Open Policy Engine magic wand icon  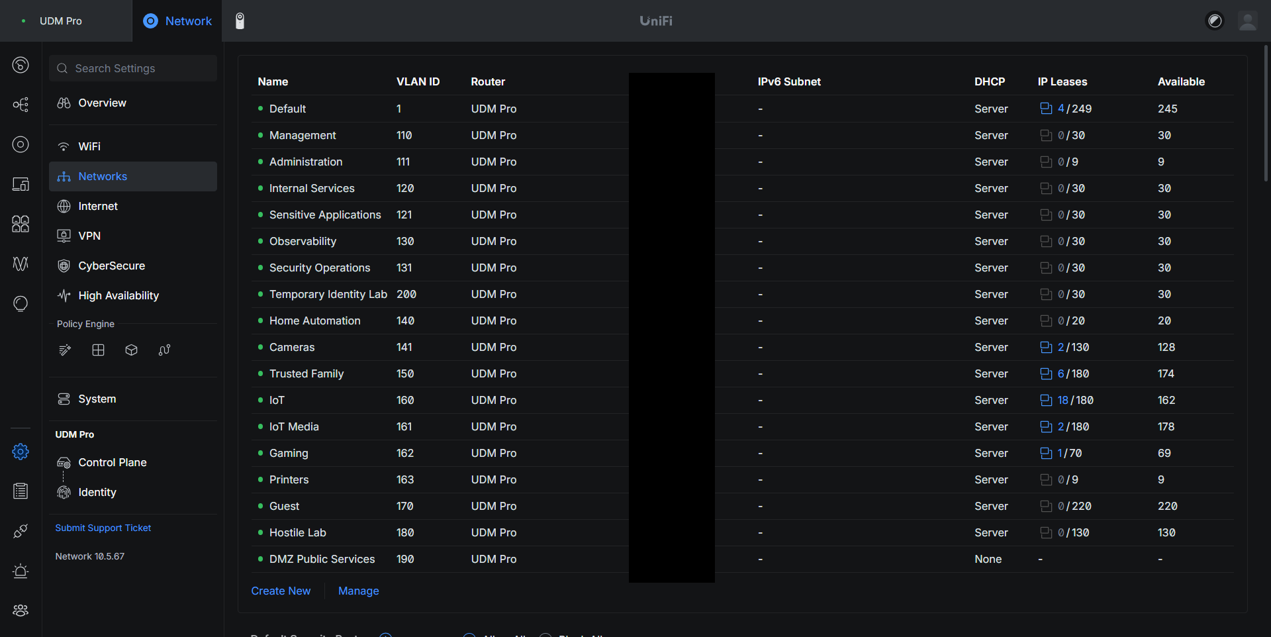65,350
